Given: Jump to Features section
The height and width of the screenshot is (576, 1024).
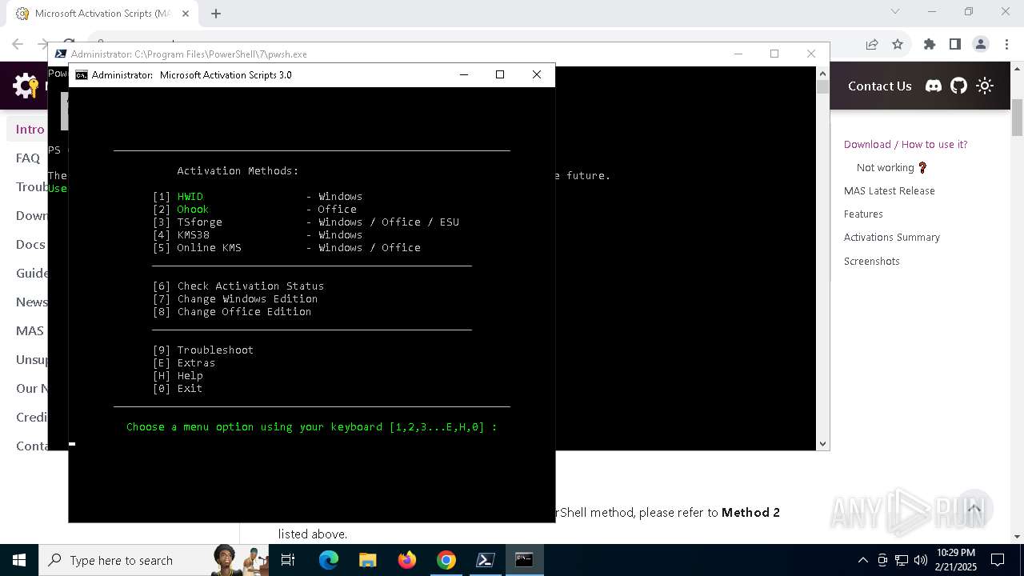Looking at the screenshot, I should point(863,214).
